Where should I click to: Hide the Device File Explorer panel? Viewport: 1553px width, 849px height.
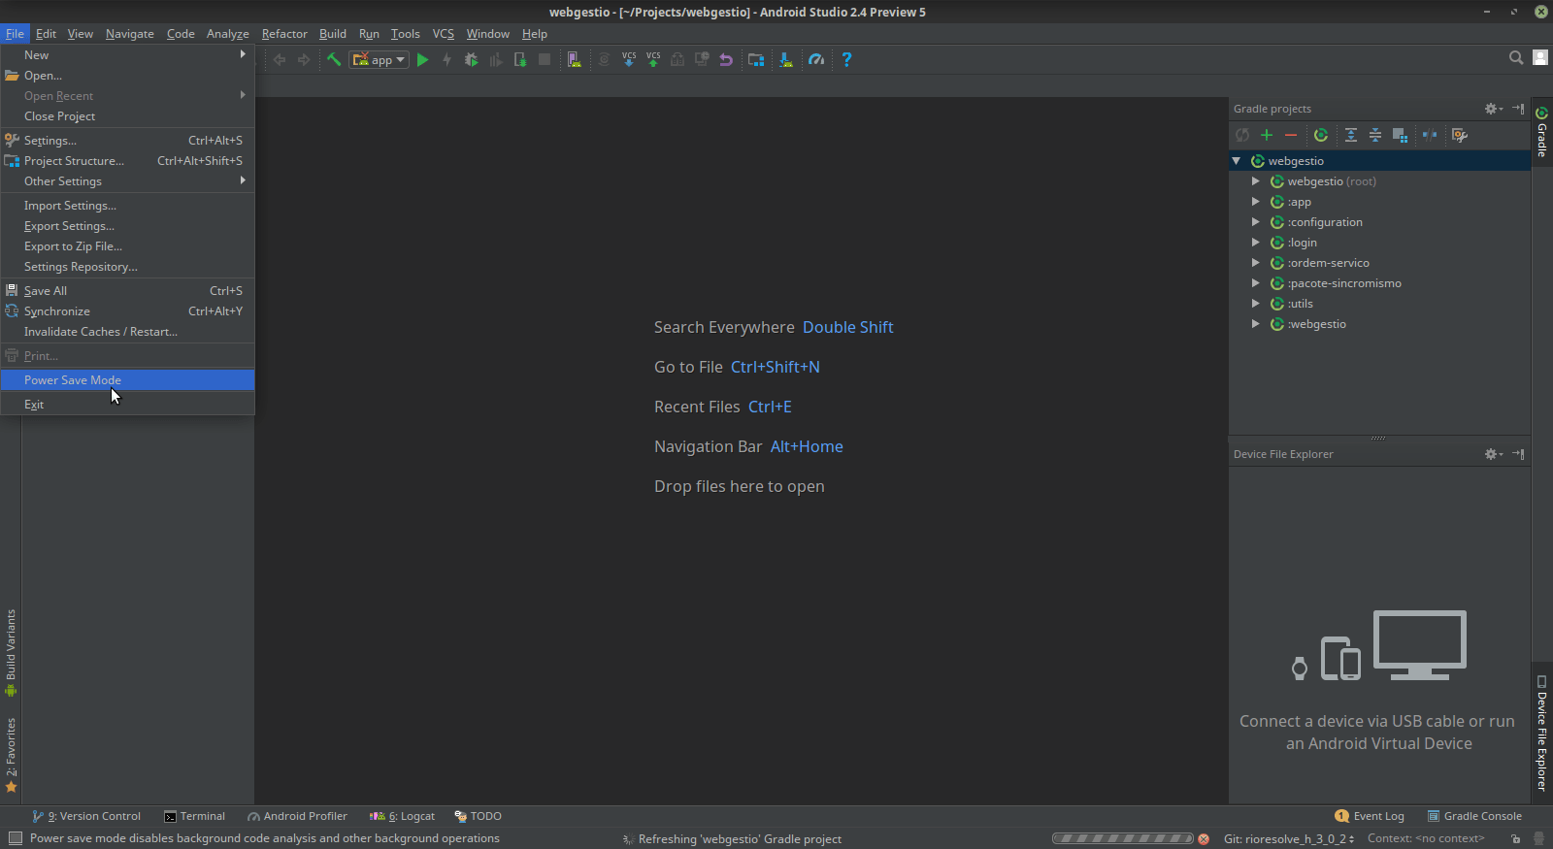point(1519,454)
